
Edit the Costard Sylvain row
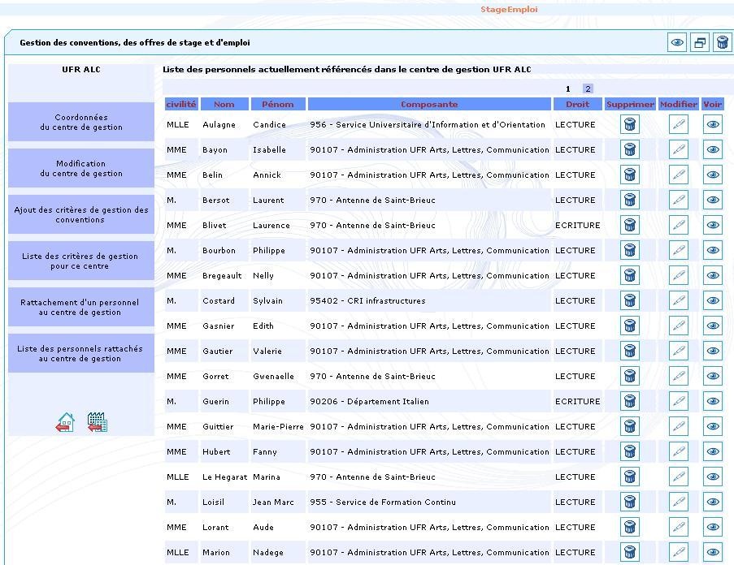pos(678,300)
